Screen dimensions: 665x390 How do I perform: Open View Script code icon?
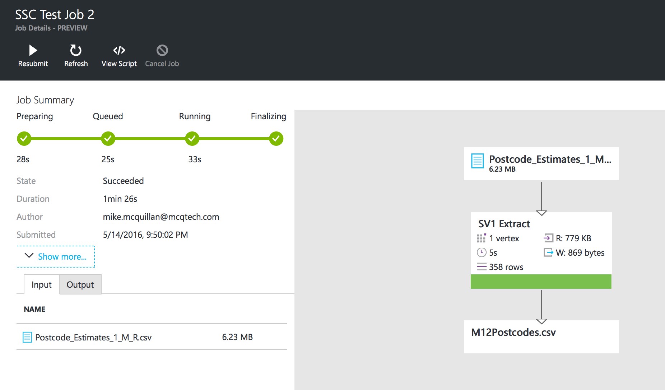[119, 50]
